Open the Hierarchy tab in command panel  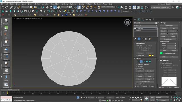(143, 20)
